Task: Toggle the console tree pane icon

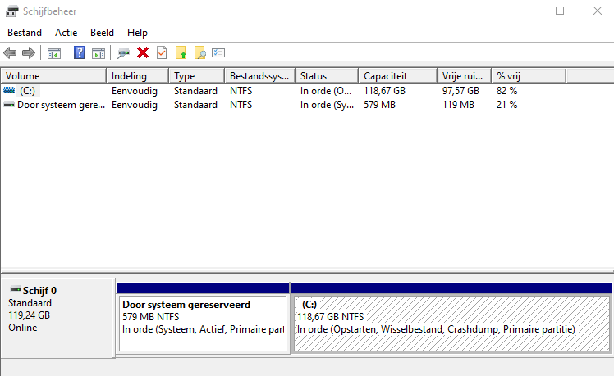Action: pos(53,52)
